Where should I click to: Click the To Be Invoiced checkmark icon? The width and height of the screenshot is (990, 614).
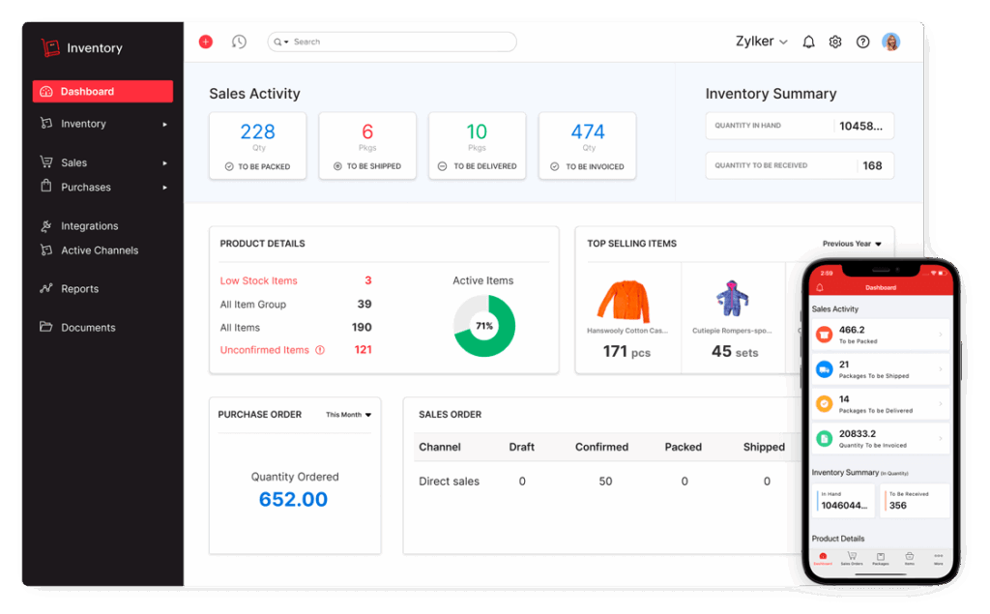tap(554, 166)
